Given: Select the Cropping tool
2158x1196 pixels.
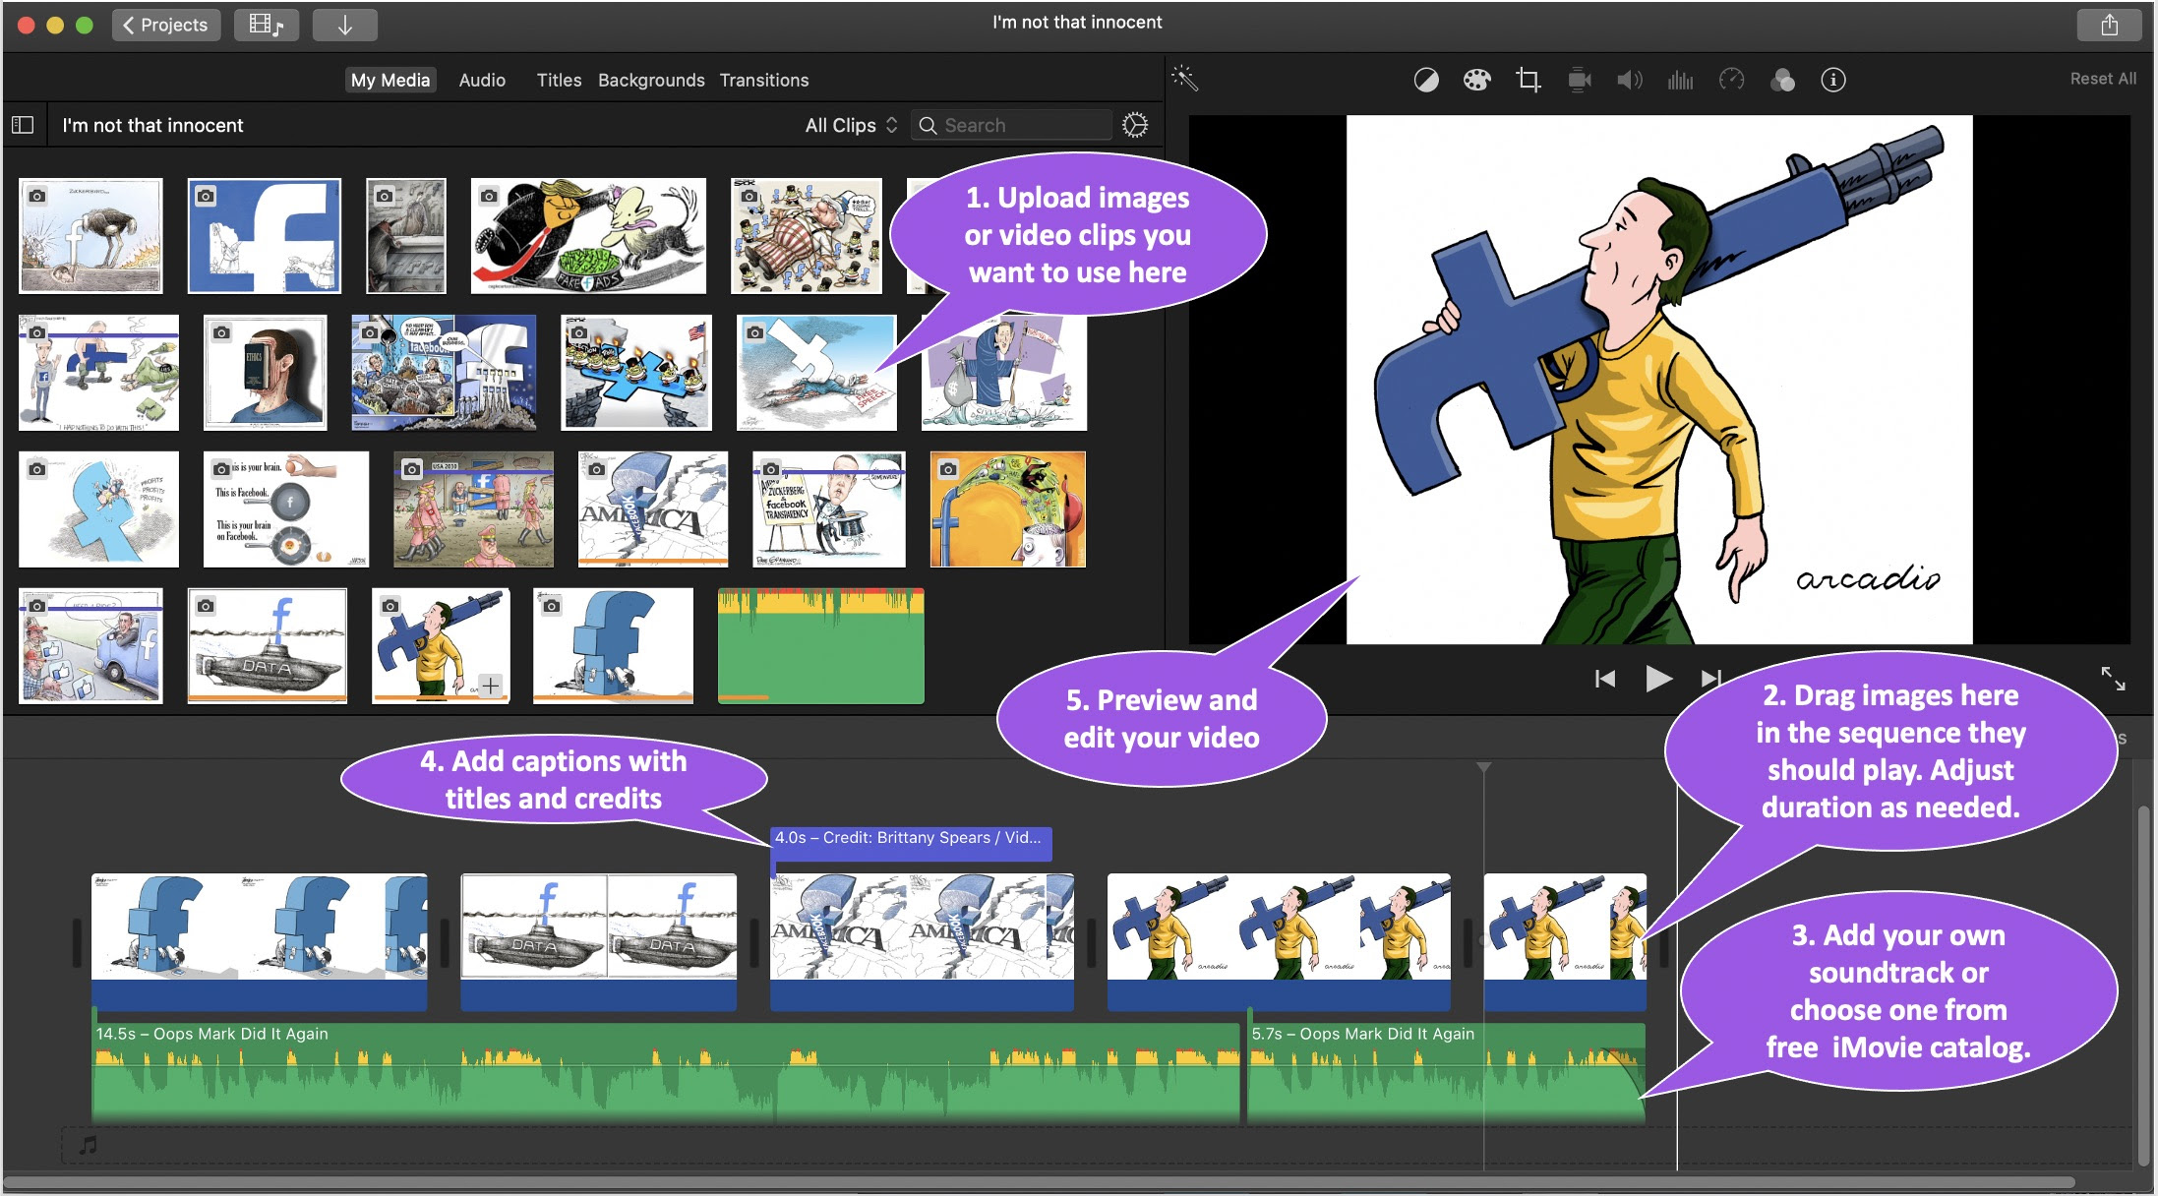Looking at the screenshot, I should [1528, 80].
